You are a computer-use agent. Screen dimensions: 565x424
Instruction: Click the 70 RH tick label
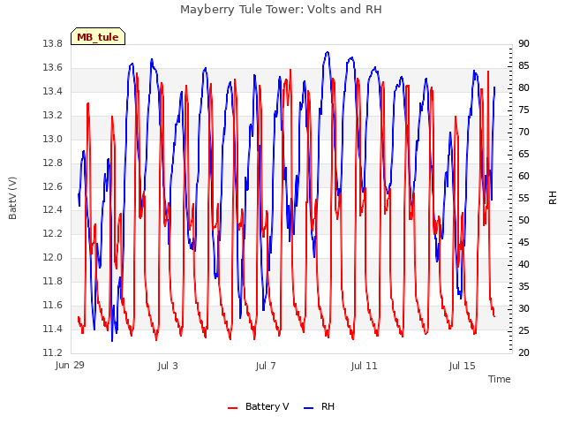524,132
